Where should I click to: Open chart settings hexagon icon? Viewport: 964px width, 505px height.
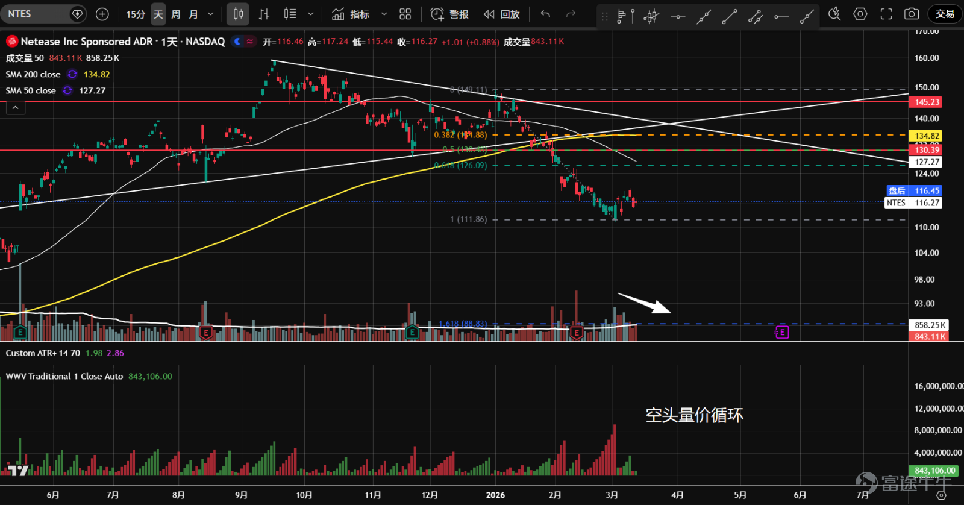click(860, 14)
